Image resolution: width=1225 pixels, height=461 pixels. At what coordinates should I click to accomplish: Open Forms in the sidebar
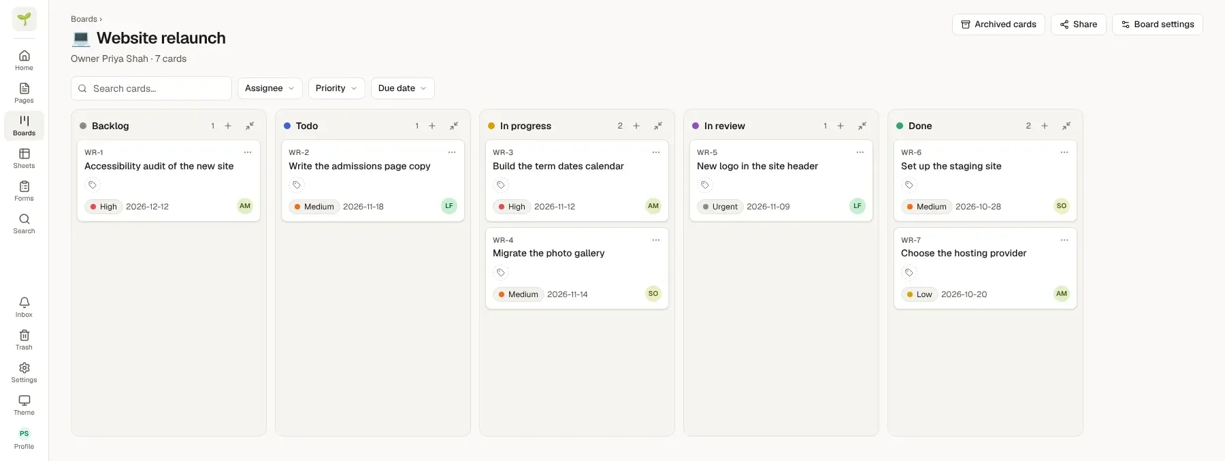coord(24,191)
